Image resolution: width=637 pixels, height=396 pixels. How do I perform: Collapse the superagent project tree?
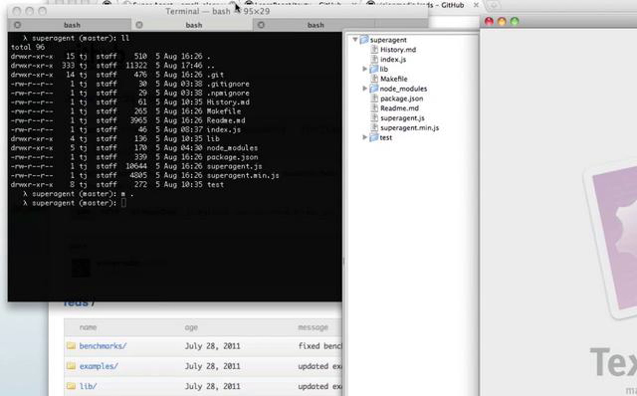(x=355, y=40)
